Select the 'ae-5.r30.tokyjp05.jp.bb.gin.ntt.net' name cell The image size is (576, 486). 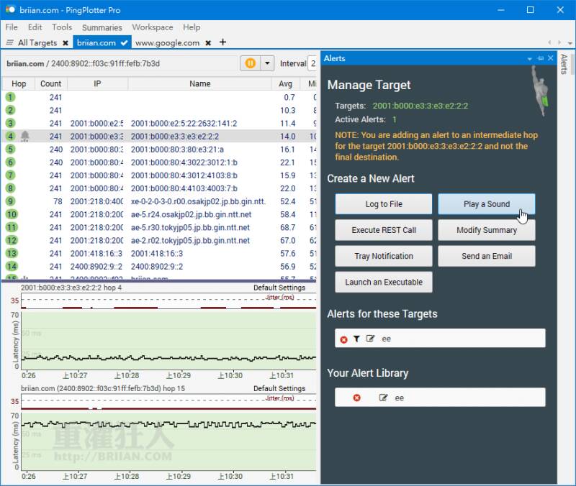coord(190,227)
